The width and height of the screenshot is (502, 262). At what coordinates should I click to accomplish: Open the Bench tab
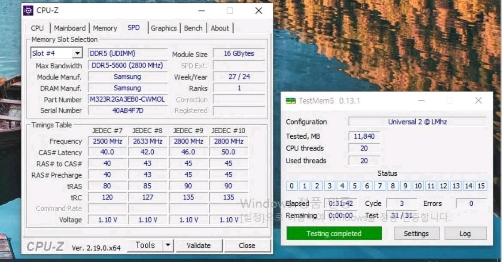pos(193,28)
